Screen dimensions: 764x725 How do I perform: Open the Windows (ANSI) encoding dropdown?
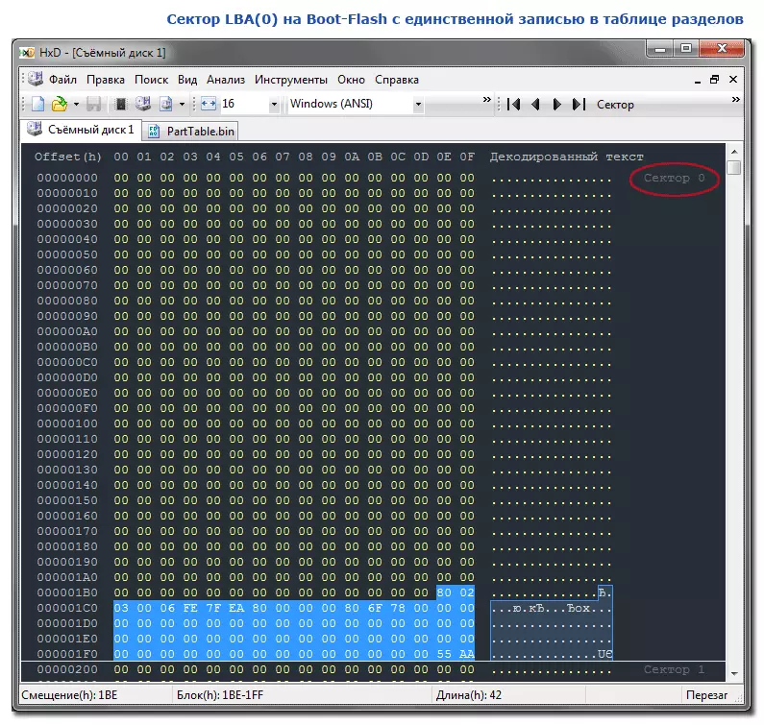click(x=418, y=105)
